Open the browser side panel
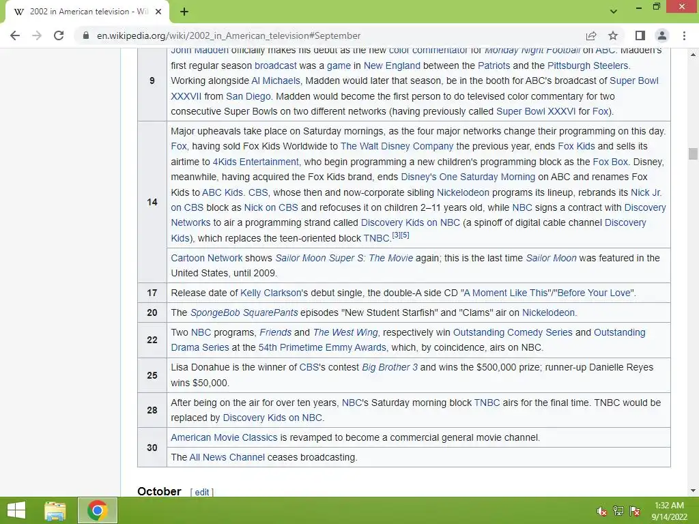 pos(640,35)
